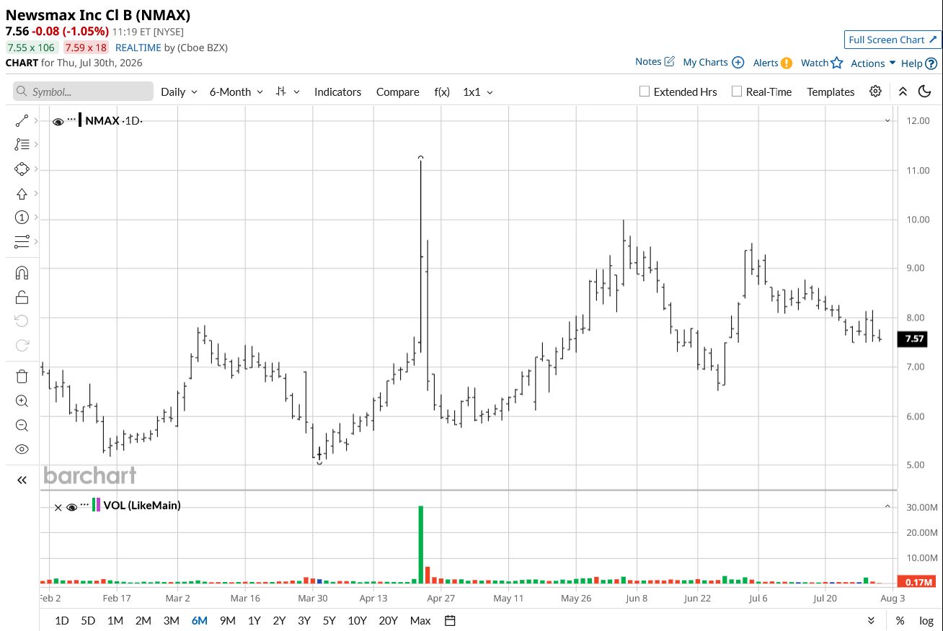Lock all drawings with the padlock
The image size is (943, 631).
coord(22,297)
